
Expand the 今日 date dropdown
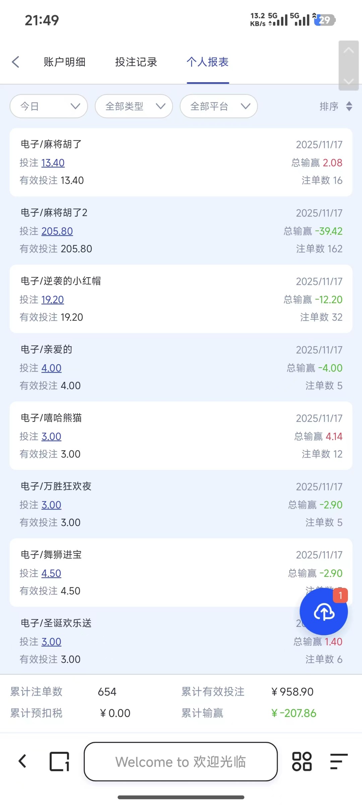pos(49,106)
